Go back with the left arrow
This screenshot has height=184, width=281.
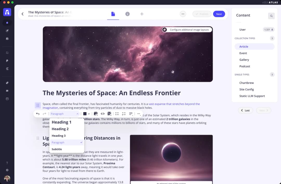23,14
